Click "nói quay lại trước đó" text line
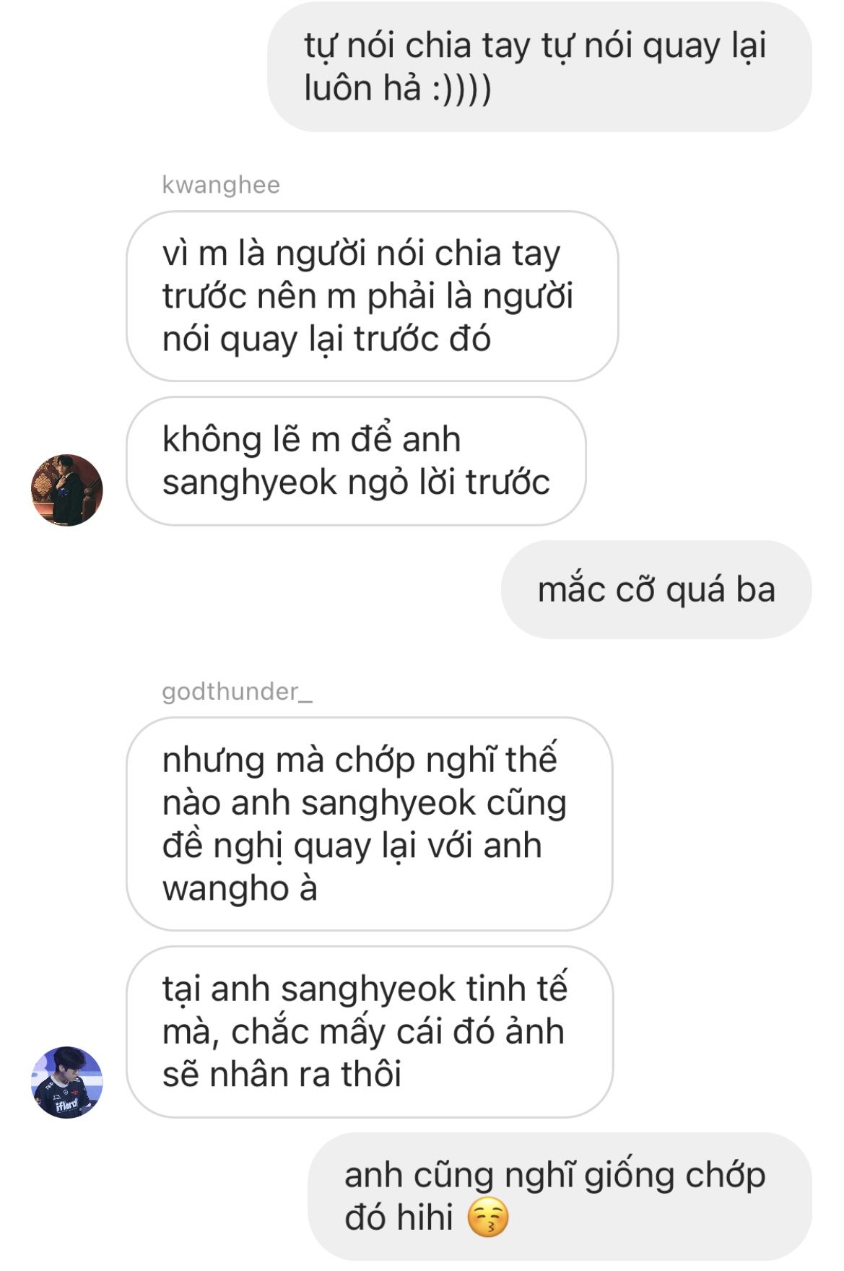This screenshot has width=844, height=1271. pos(326,339)
